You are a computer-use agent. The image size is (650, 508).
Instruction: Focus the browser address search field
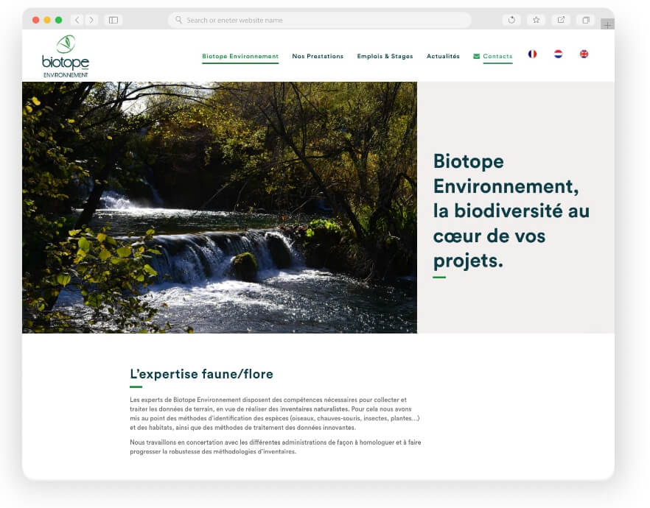coord(319,20)
